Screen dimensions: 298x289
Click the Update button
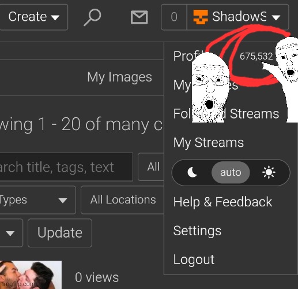point(60,233)
